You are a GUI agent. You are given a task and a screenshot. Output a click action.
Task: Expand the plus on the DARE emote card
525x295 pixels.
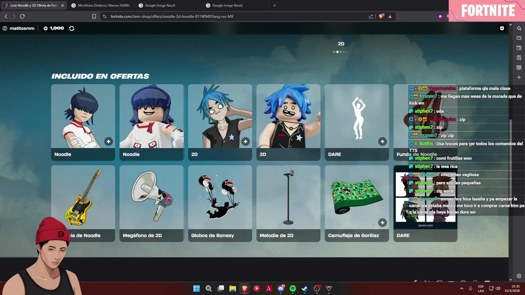(382, 141)
